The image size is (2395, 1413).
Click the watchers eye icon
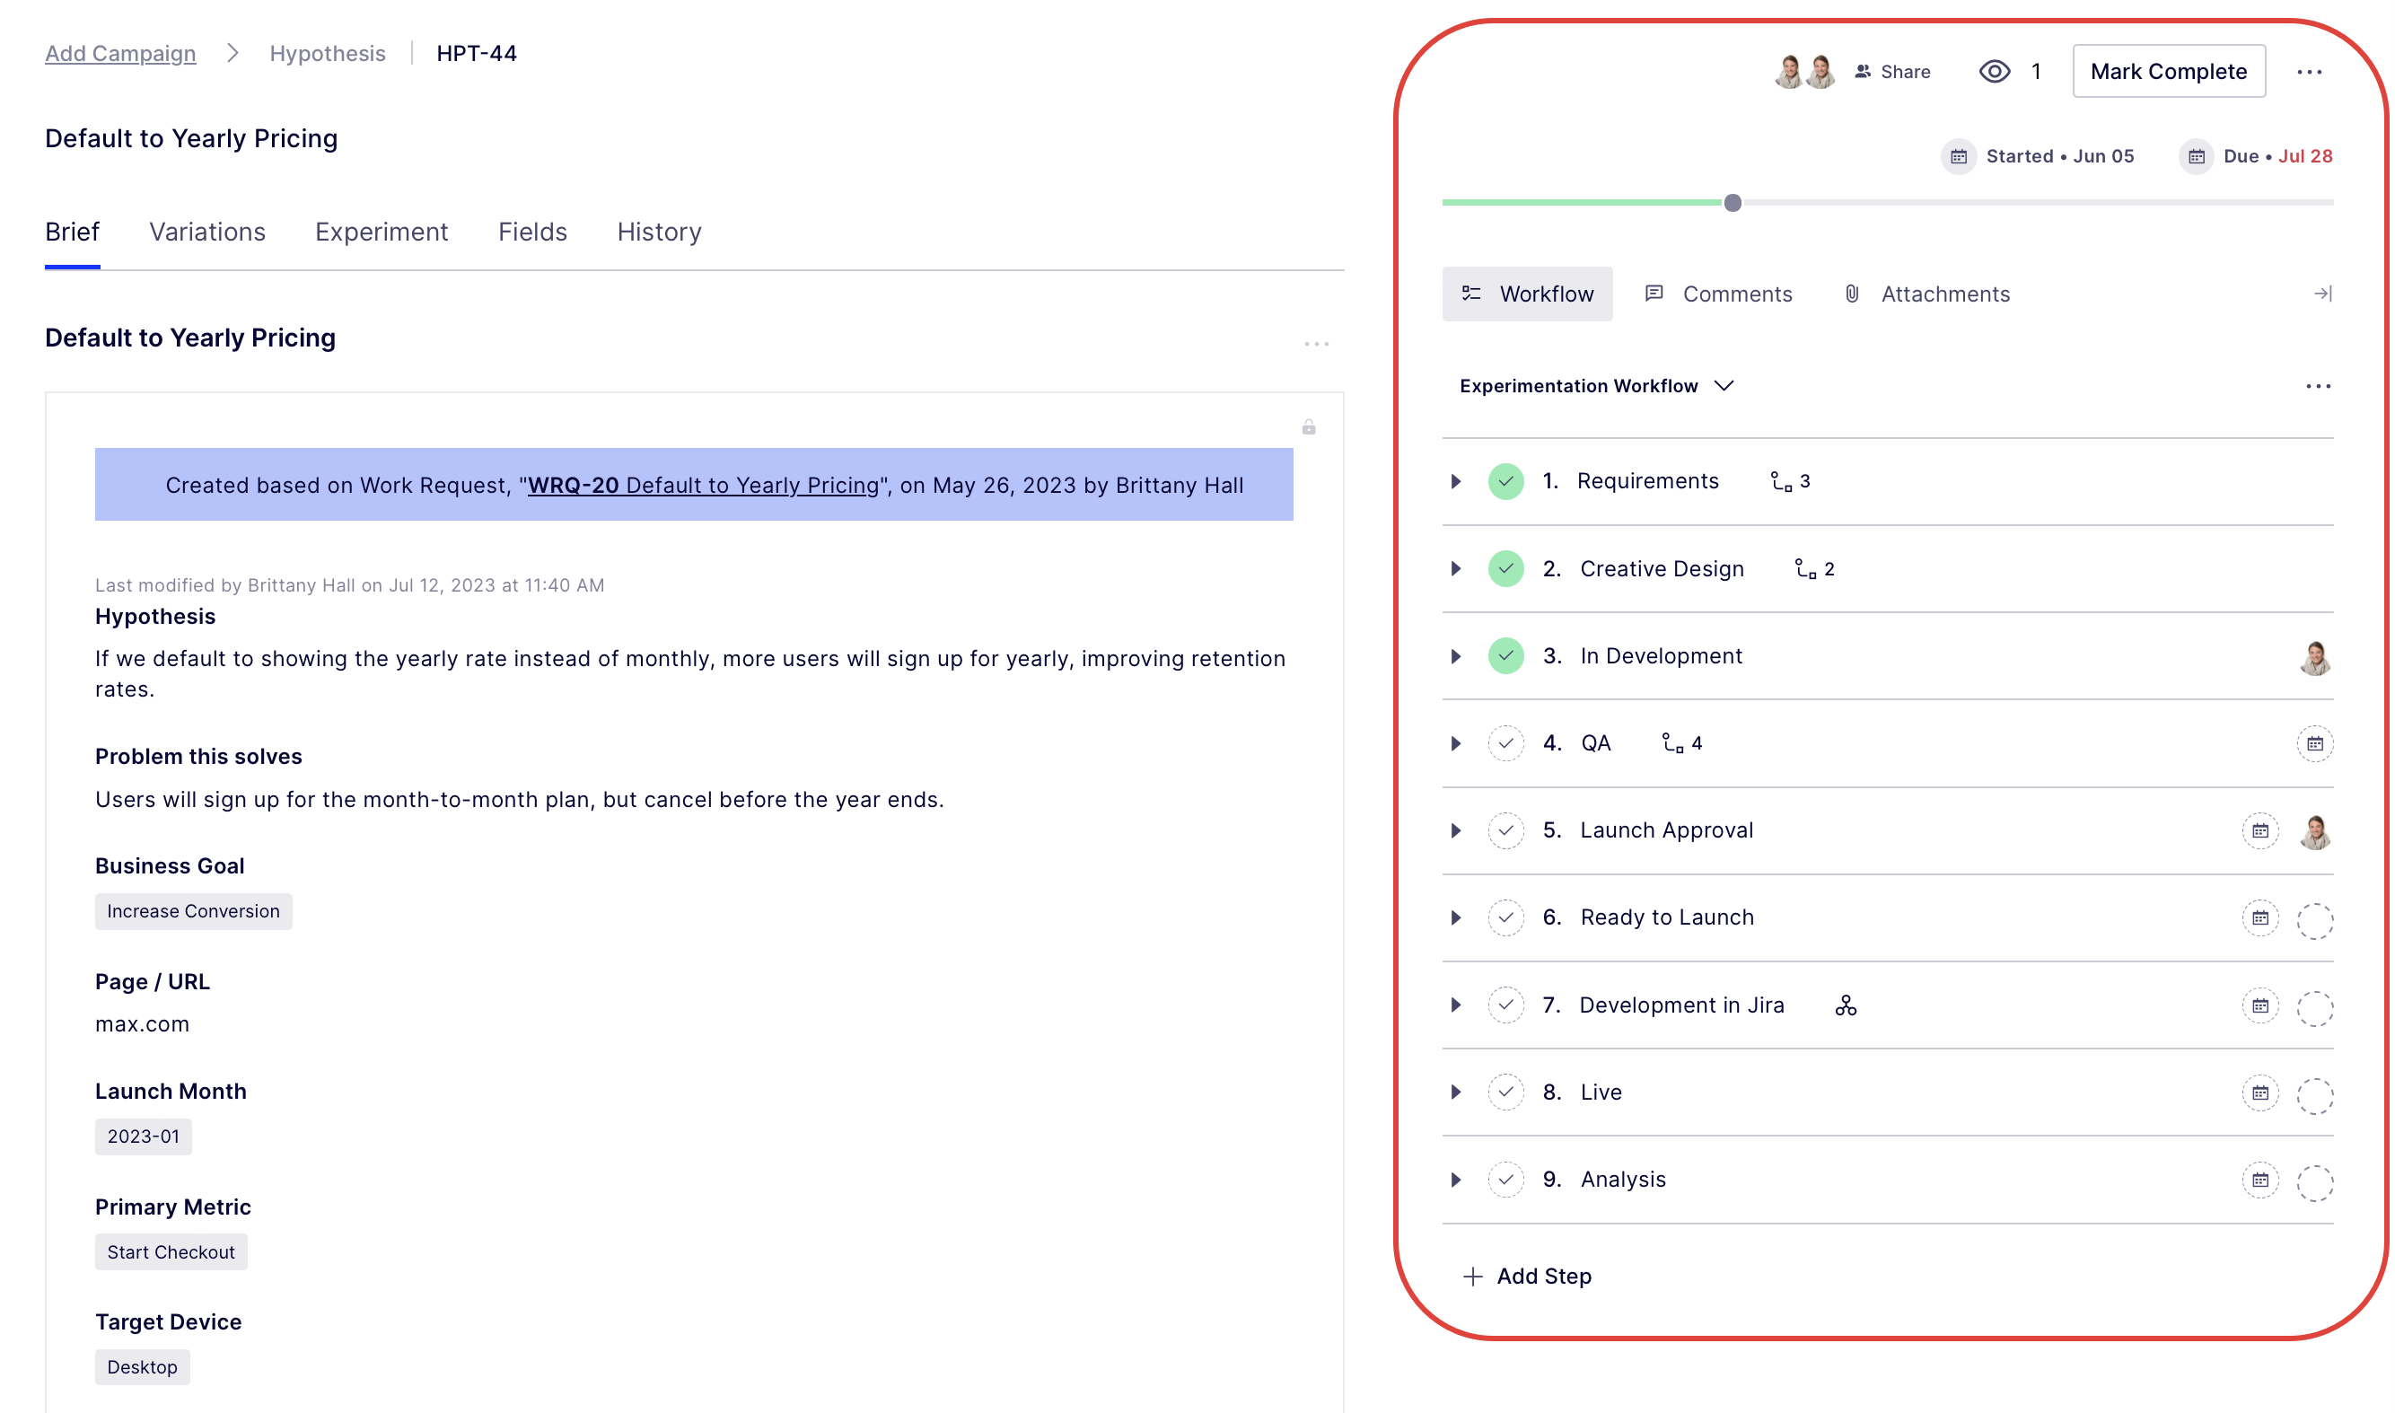coord(1995,72)
